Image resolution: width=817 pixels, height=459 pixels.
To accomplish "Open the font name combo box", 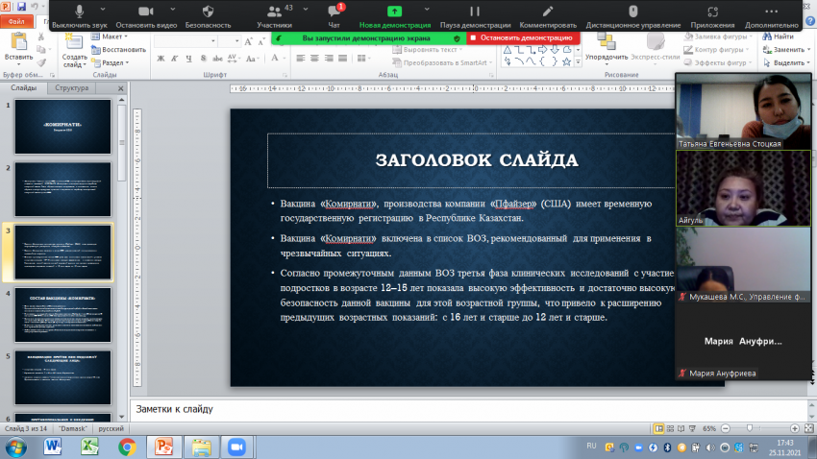I will coord(186,40).
